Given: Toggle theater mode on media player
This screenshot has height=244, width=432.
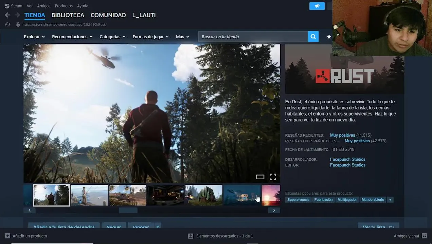Looking at the screenshot, I should pyautogui.click(x=260, y=177).
